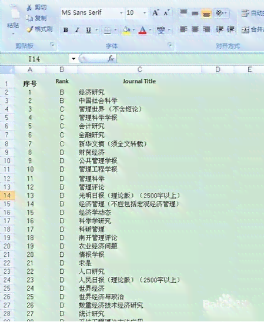Click the Cut (剪切) scissors icon
The height and width of the screenshot is (322, 264).
(29, 8)
